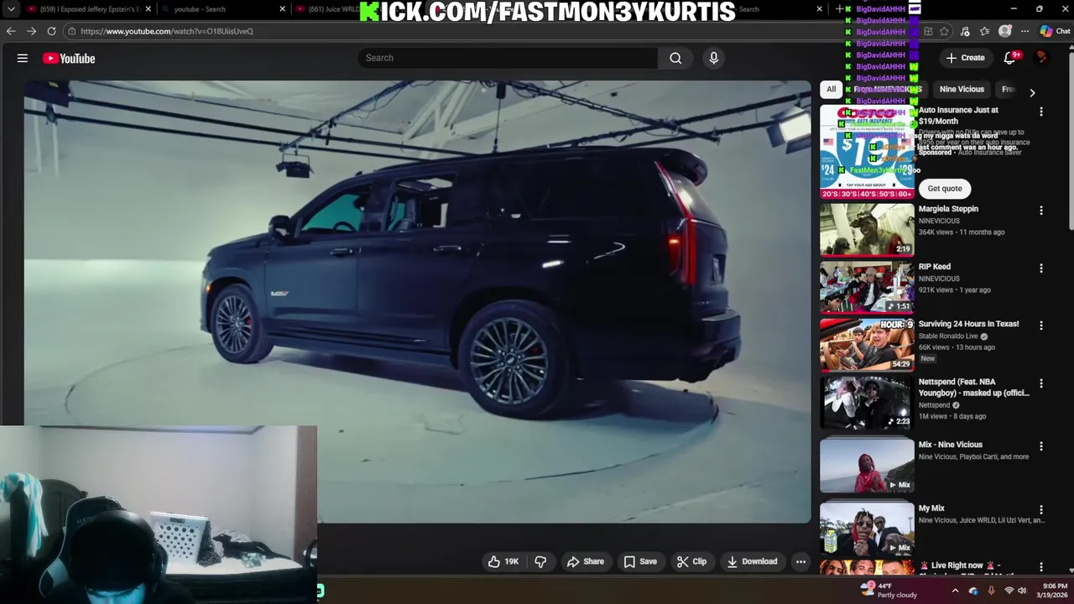This screenshot has width=1074, height=604.
Task: Open options for Auto Insurance ad
Action: 1041,112
